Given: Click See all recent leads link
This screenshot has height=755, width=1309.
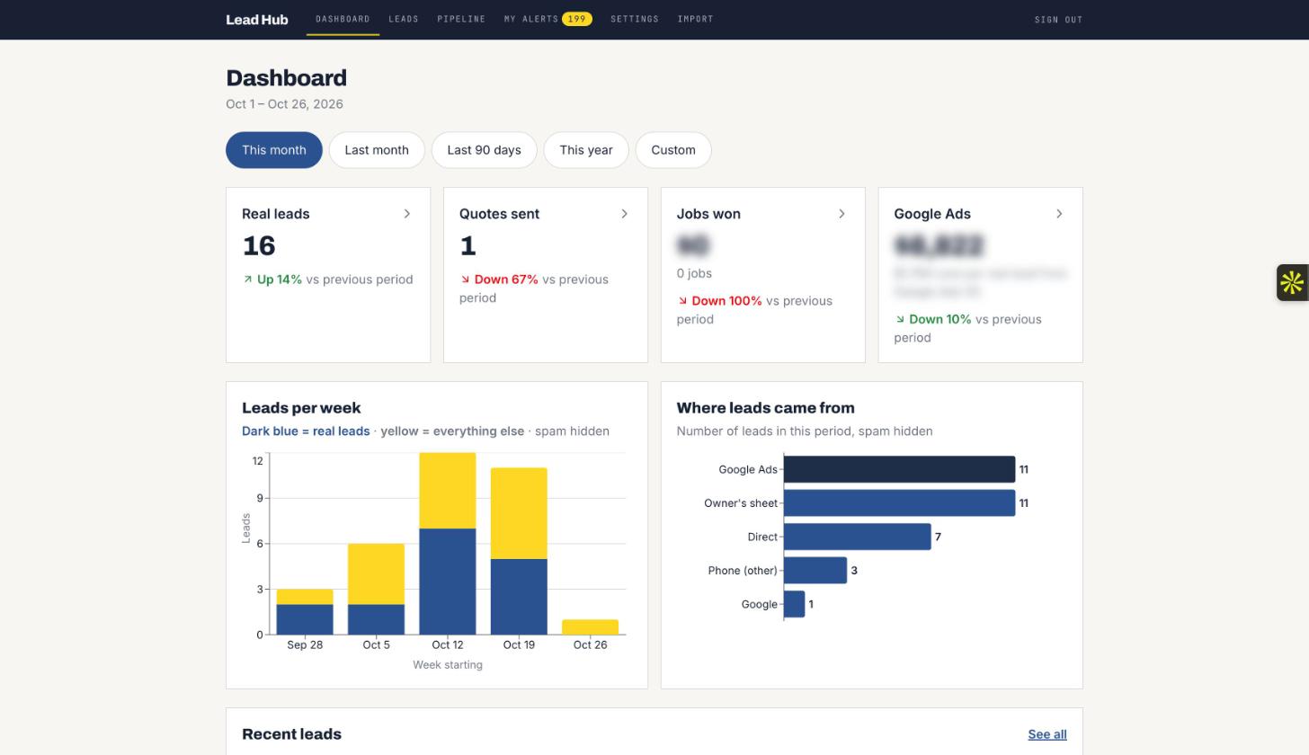Looking at the screenshot, I should click(x=1047, y=734).
